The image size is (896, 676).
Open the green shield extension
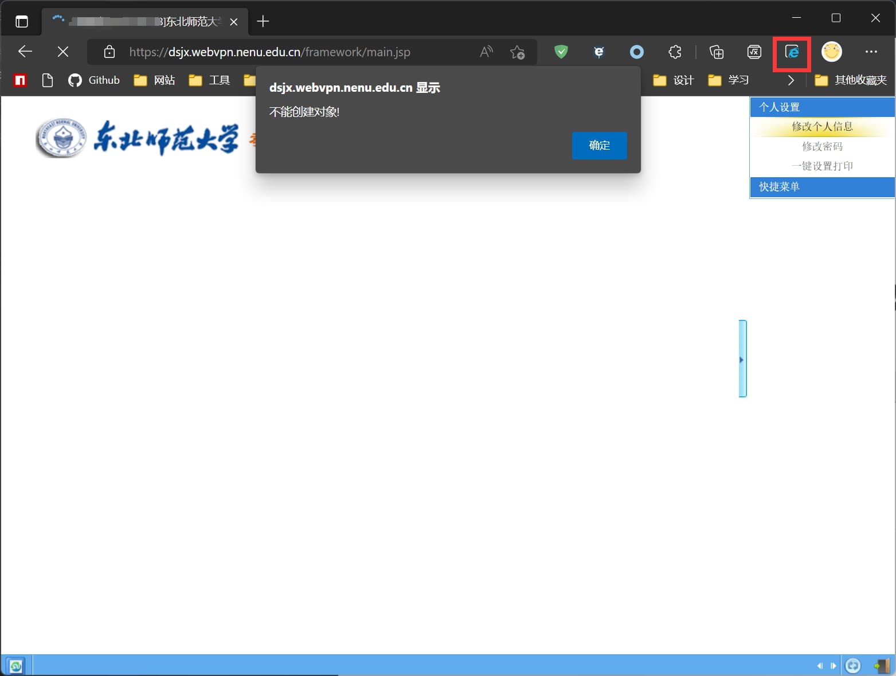pos(561,52)
